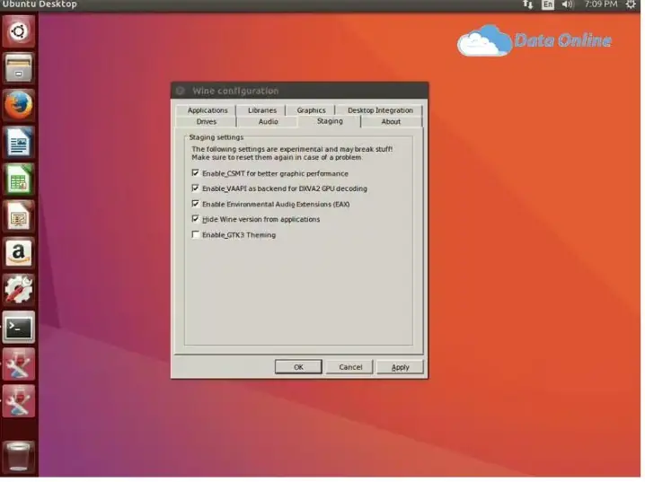Switch to the Drives tab
This screenshot has height=482, width=645.
[x=206, y=122]
